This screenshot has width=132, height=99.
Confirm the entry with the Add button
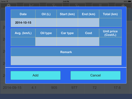click(35, 75)
